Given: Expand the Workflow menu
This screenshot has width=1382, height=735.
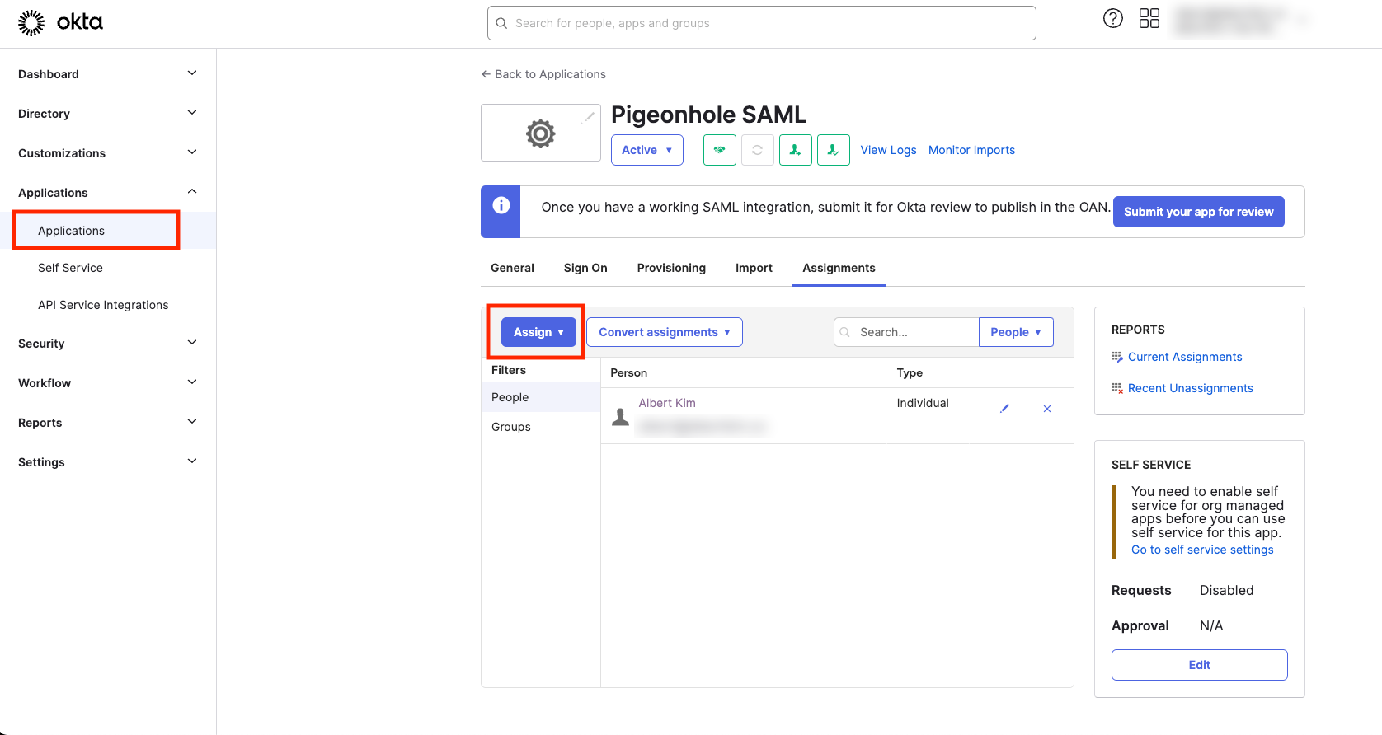Looking at the screenshot, I should pyautogui.click(x=108, y=383).
